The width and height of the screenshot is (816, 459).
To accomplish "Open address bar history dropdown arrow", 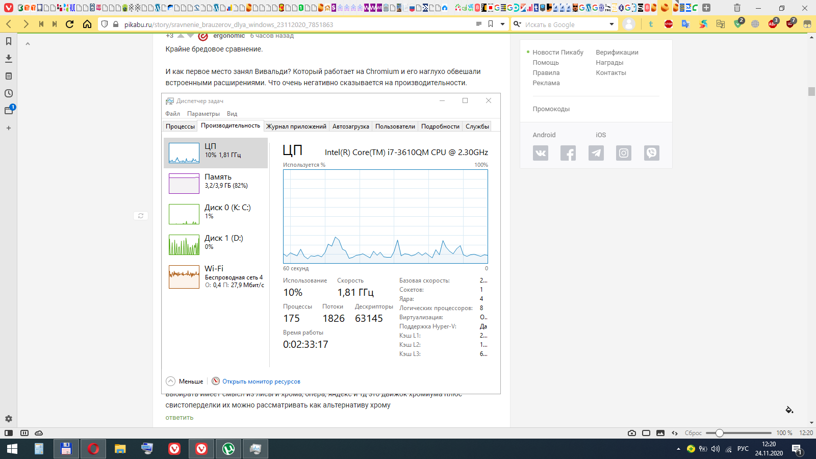I will (502, 24).
